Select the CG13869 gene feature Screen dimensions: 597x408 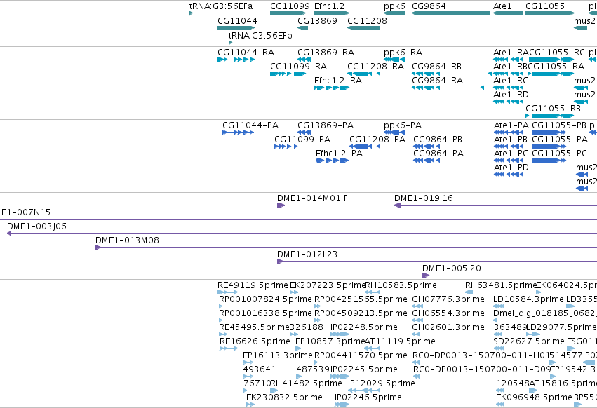(x=302, y=28)
